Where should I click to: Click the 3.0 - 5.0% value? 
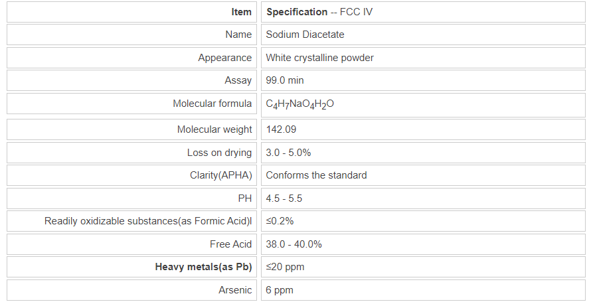pos(288,153)
